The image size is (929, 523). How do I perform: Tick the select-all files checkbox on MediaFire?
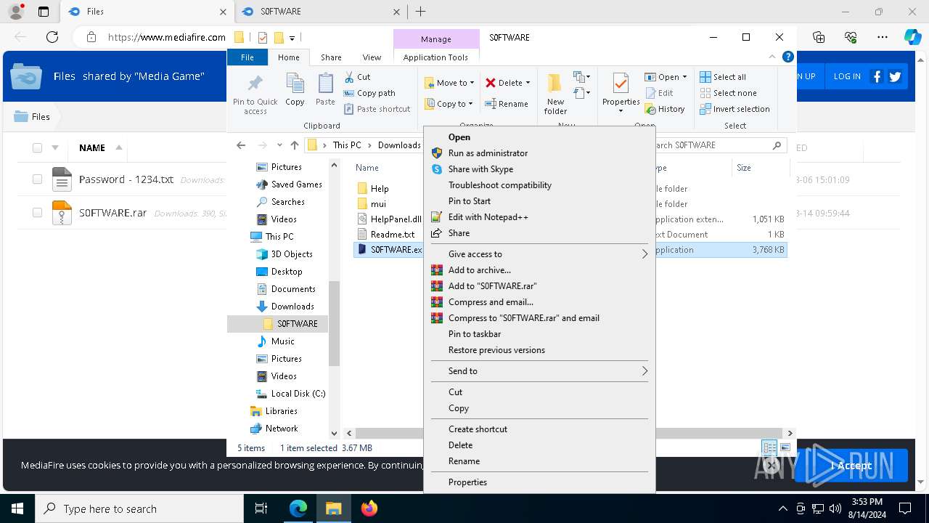[37, 147]
